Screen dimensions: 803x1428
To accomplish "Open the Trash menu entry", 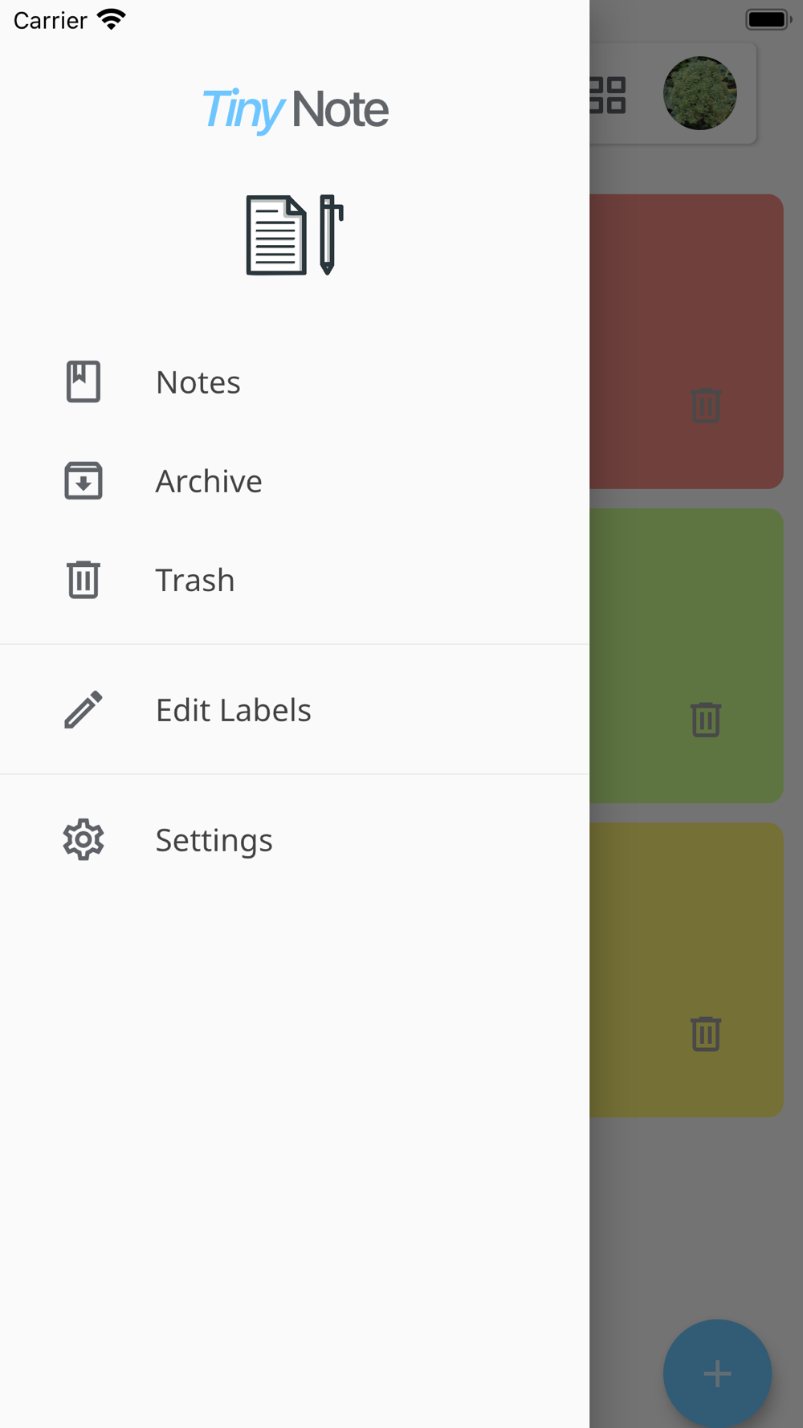I will click(295, 579).
